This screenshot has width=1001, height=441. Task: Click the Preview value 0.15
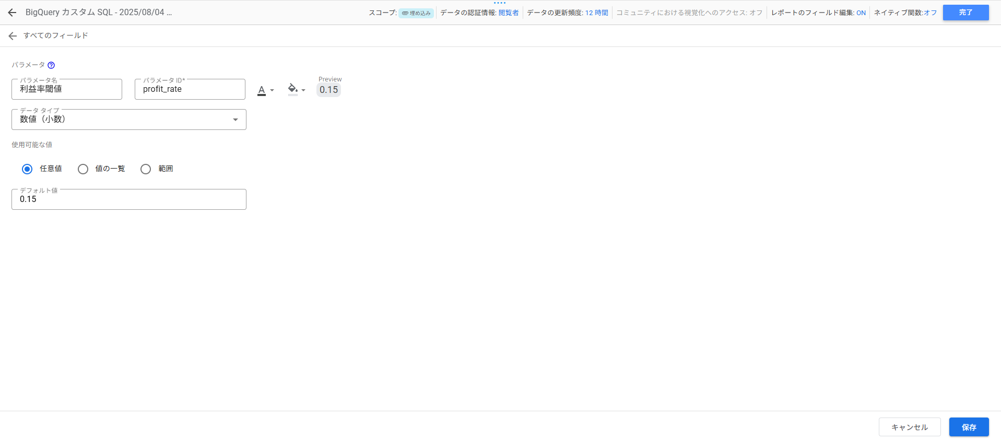point(329,90)
